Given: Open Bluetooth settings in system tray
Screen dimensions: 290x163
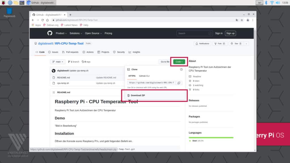Looking at the screenshot, I should [266, 3].
